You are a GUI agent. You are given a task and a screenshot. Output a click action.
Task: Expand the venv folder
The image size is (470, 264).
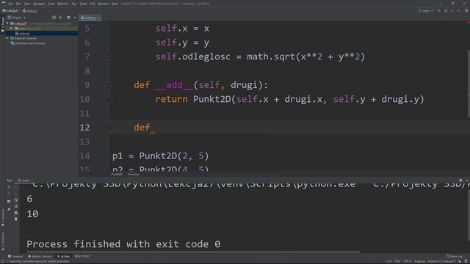[12, 29]
